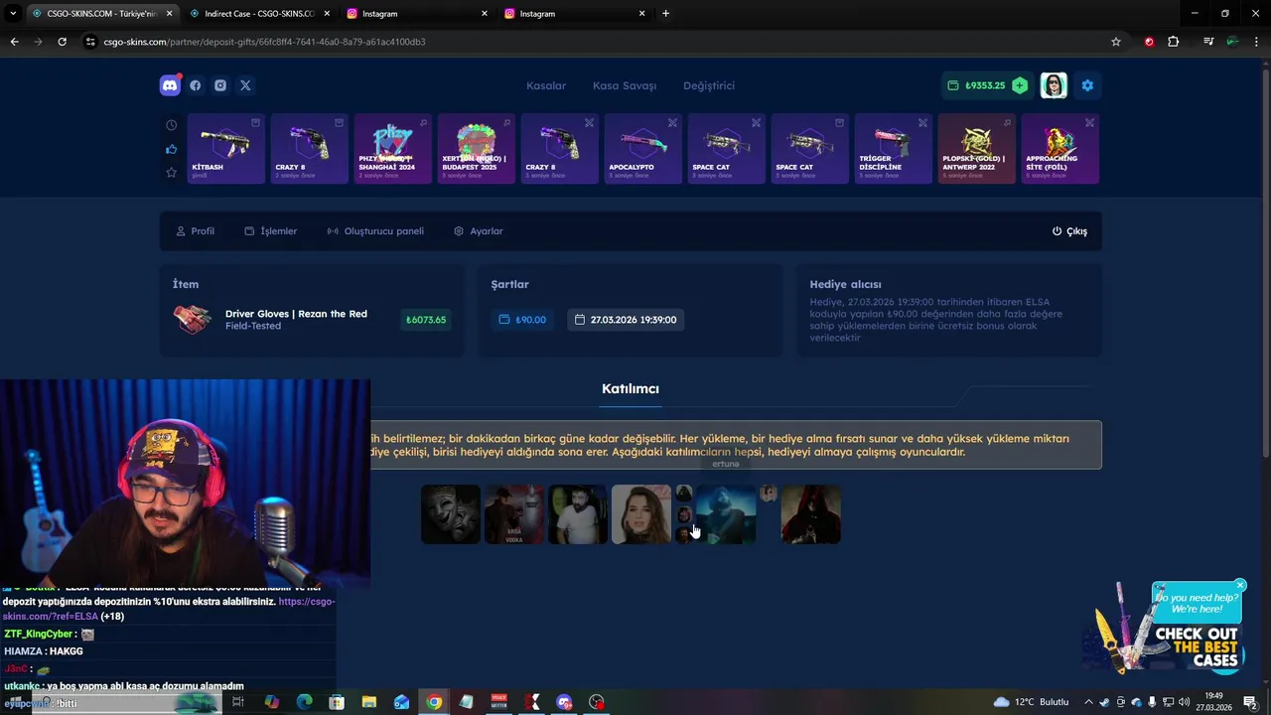Viewport: 1271px width, 715px height.
Task: Open the Değiştirici menu
Action: point(709,85)
